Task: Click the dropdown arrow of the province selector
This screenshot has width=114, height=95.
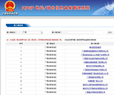Action: pyautogui.click(x=42, y=33)
